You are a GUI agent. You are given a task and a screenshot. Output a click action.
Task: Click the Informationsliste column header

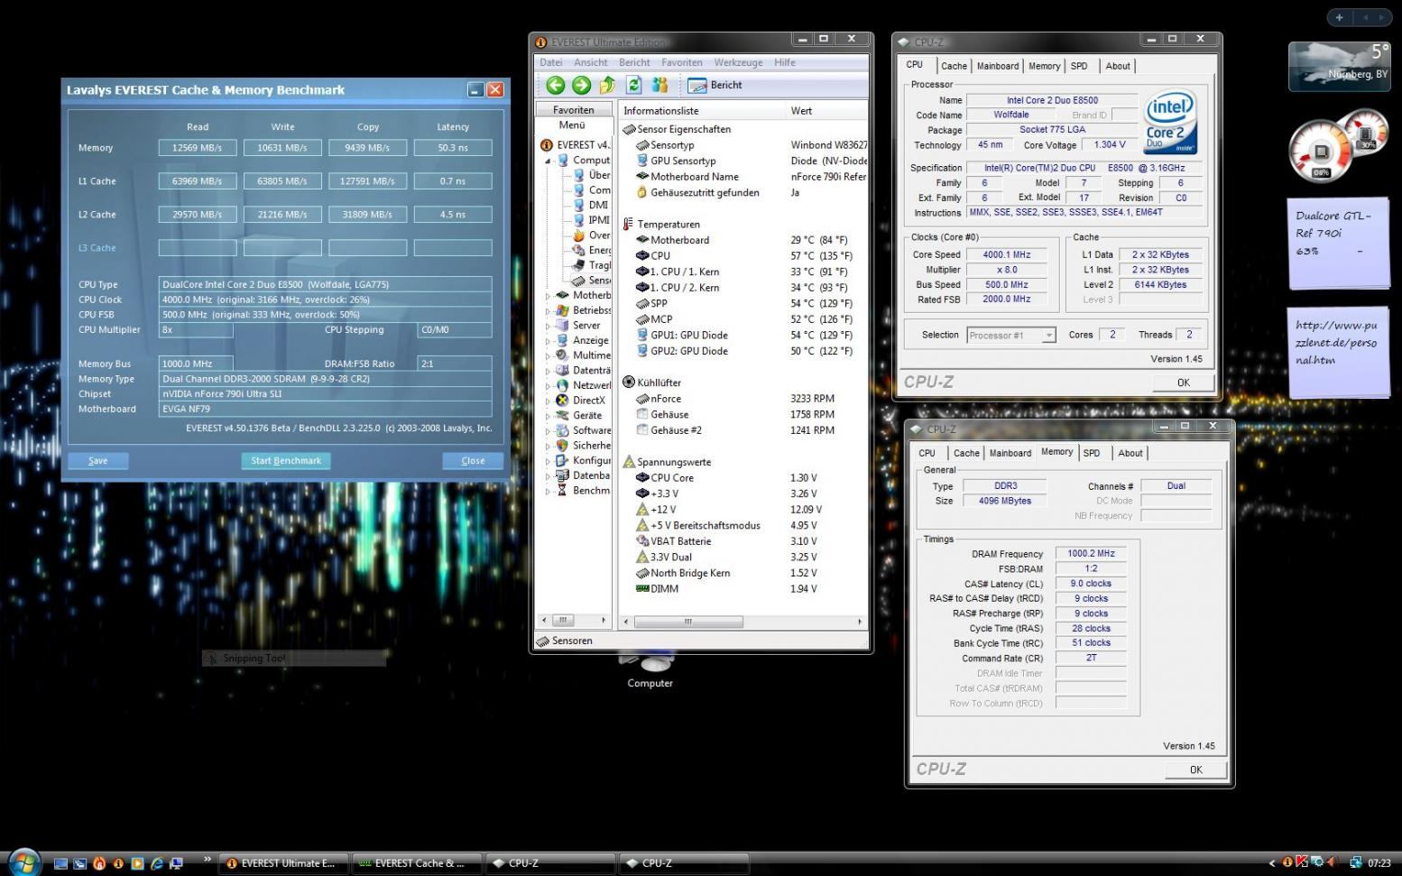[702, 110]
